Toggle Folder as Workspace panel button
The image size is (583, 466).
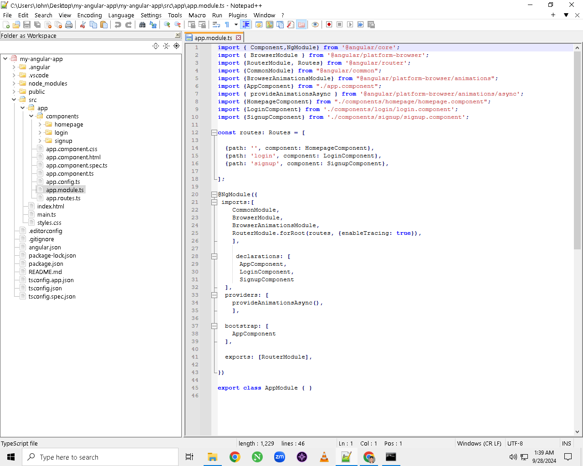point(301,25)
